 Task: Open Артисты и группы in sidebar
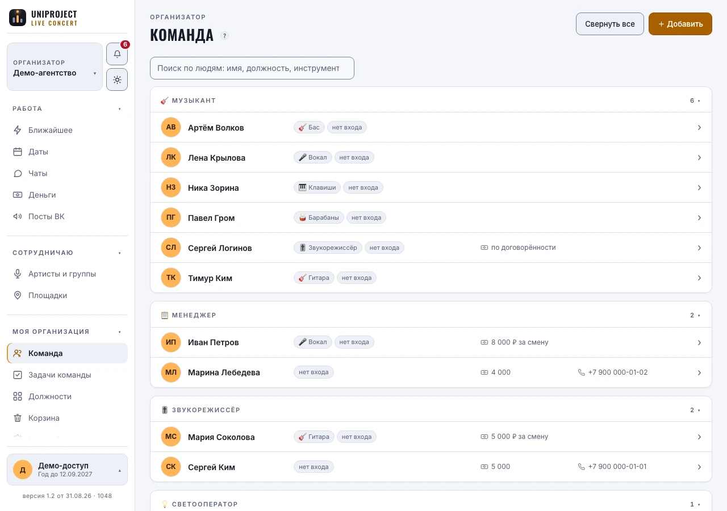pyautogui.click(x=67, y=274)
